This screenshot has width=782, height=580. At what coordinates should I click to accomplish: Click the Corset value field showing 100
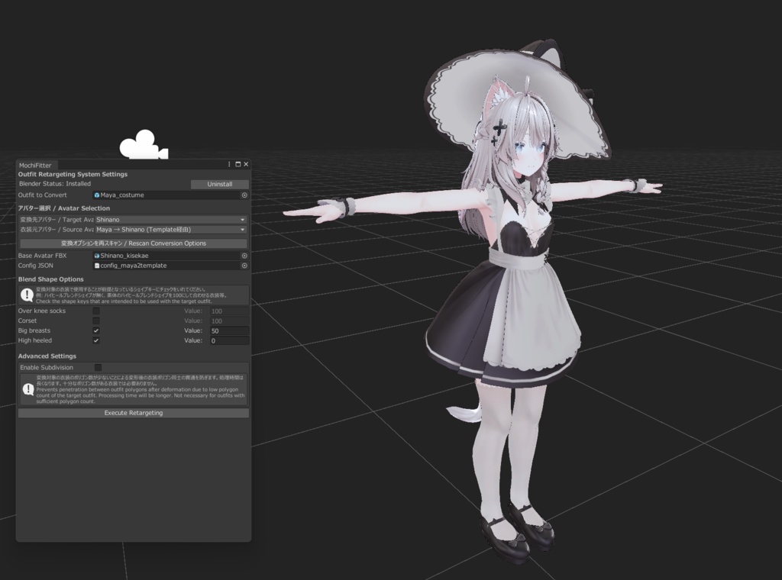(x=229, y=321)
